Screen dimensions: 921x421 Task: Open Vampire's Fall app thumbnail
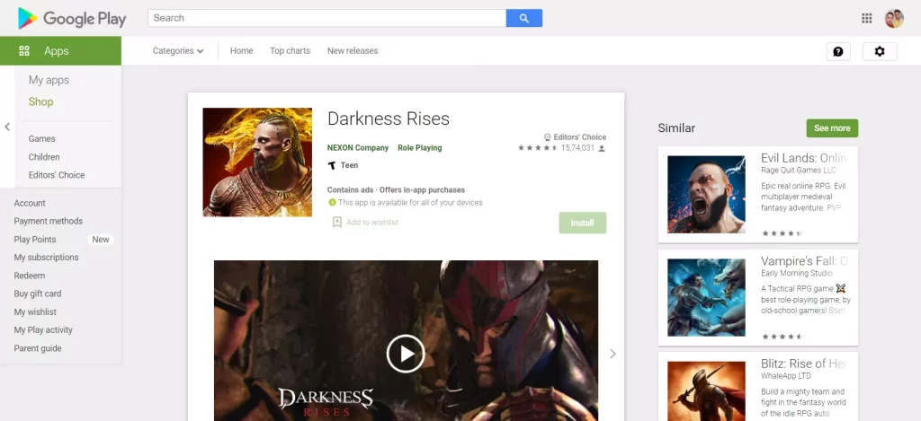pyautogui.click(x=706, y=298)
